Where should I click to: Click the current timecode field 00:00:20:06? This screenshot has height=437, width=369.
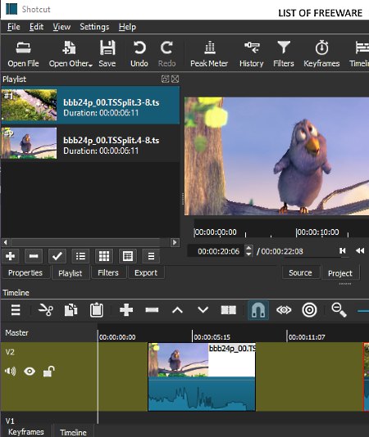[216, 251]
